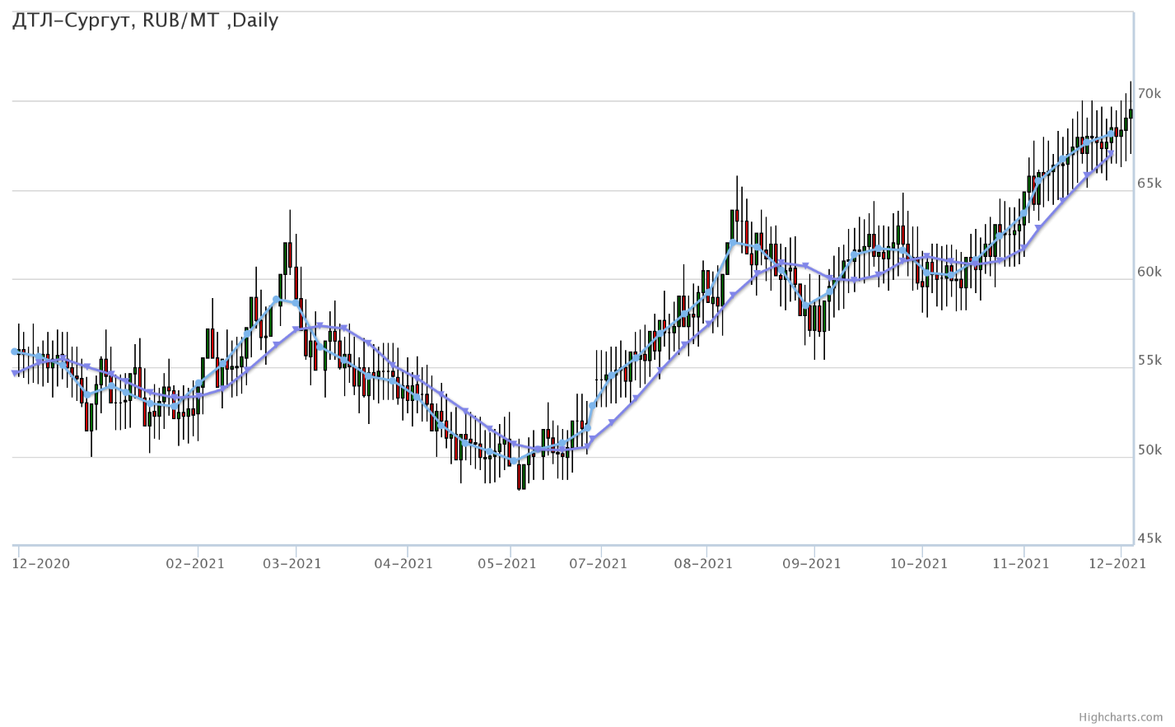Viewport: 1175px width, 727px height.
Task: Click the 07-2021 x-axis date label
Action: [598, 564]
